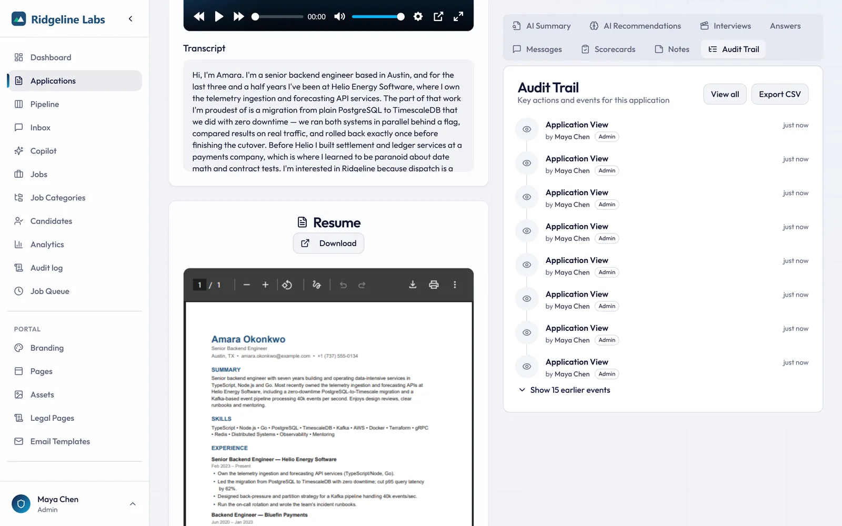The height and width of the screenshot is (526, 842).
Task: Open video player settings gear
Action: 418,16
